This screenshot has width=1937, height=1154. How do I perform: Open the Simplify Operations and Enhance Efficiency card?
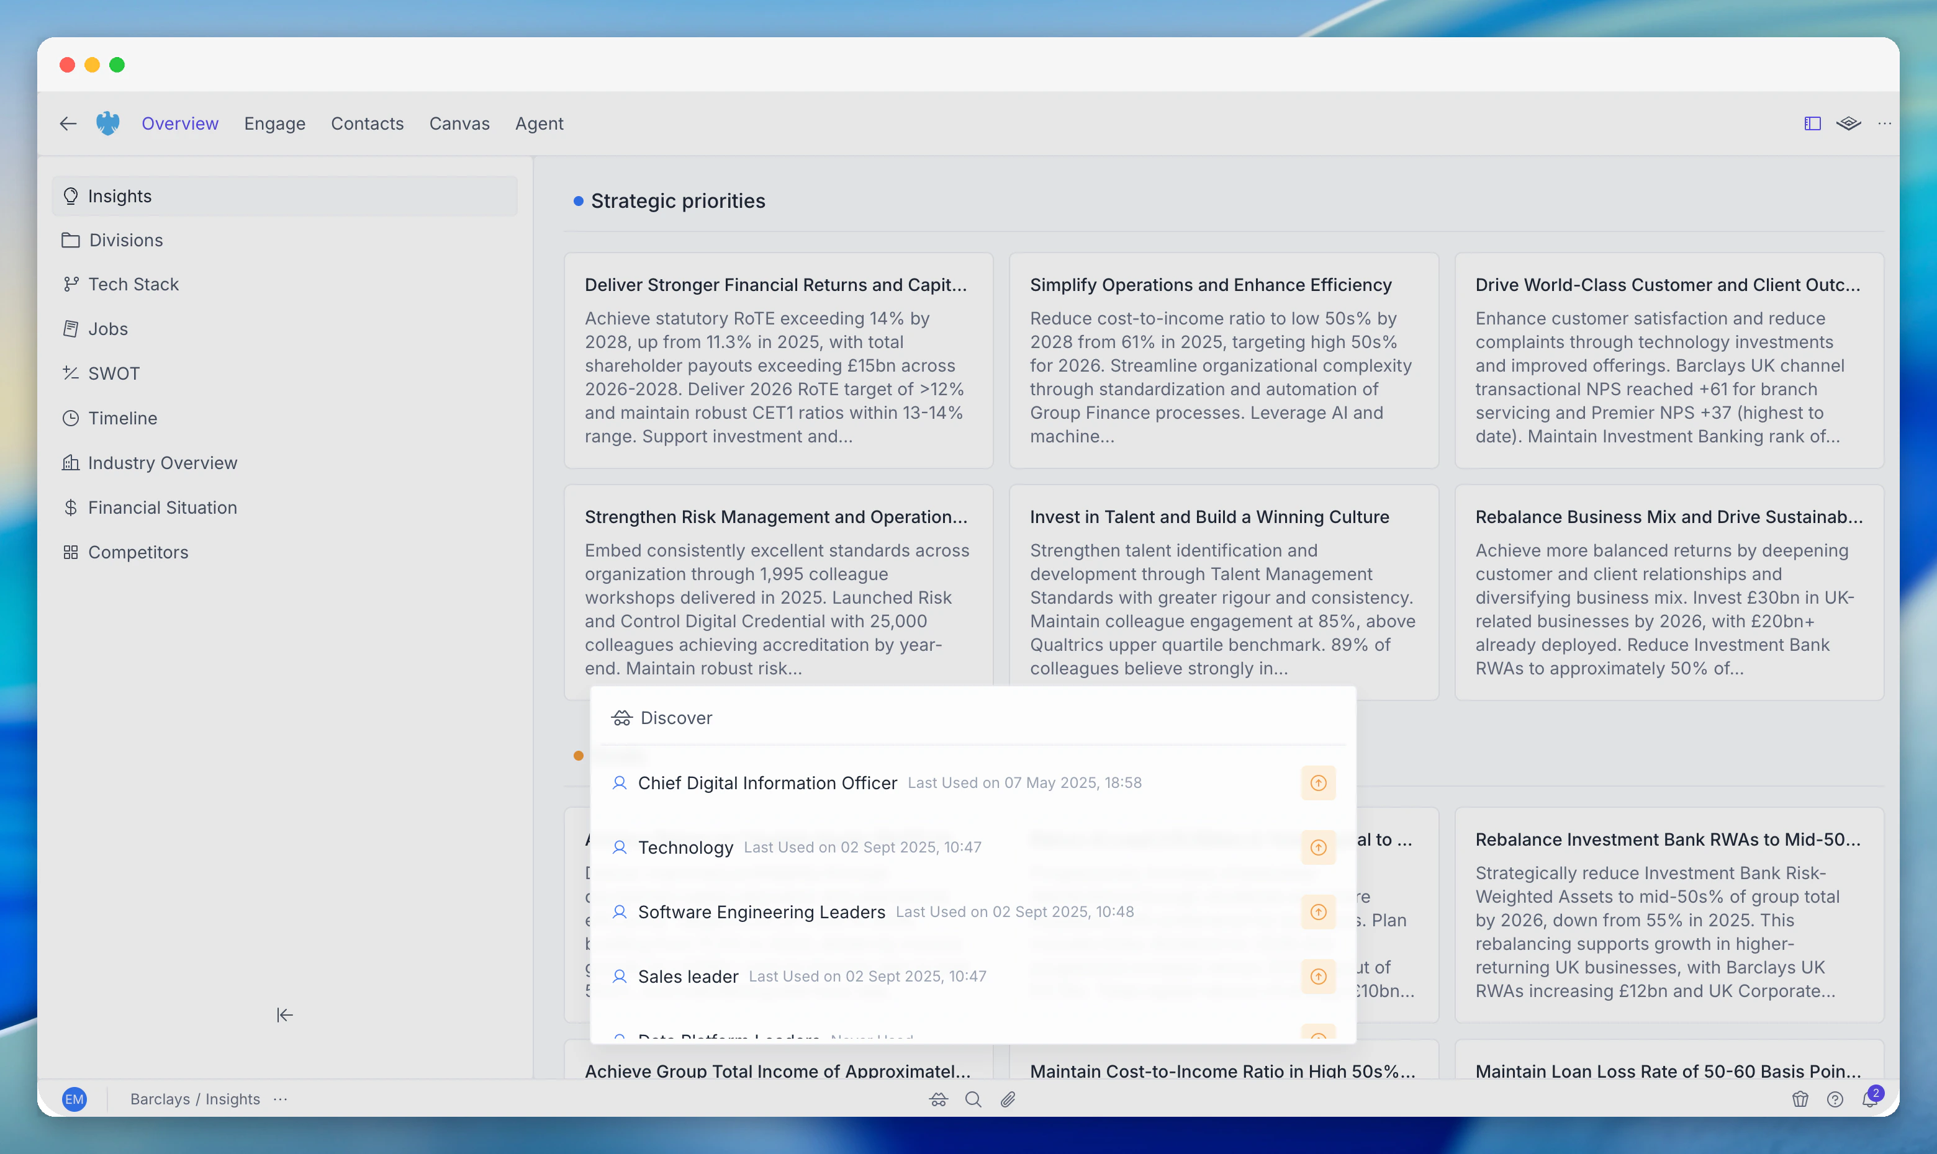tap(1224, 360)
